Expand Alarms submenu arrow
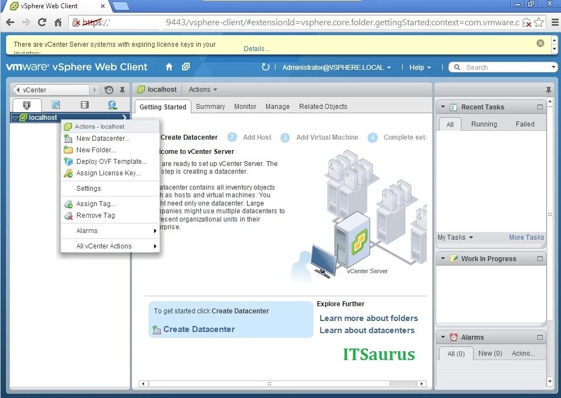The width and height of the screenshot is (561, 398). (x=155, y=231)
